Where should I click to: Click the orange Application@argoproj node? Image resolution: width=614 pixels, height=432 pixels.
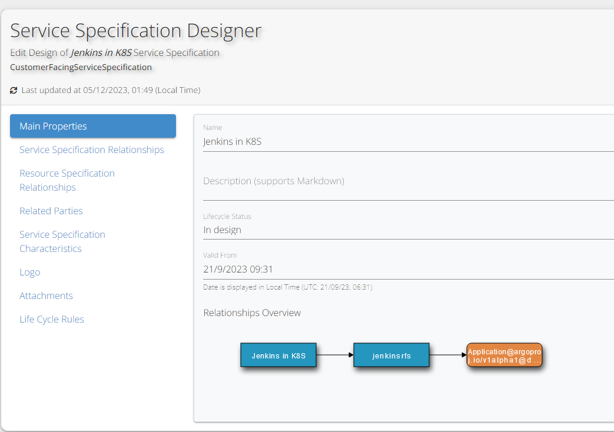coord(504,355)
